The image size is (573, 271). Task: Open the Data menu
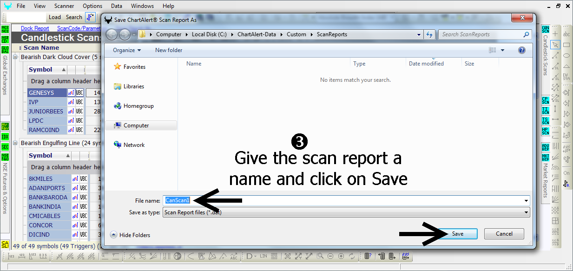pyautogui.click(x=117, y=6)
